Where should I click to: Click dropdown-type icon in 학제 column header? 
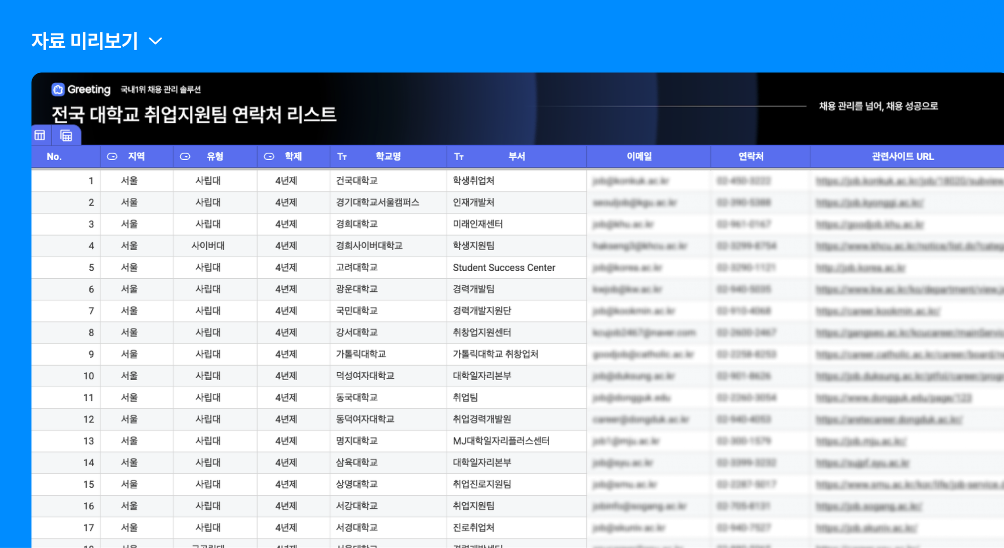(x=269, y=157)
